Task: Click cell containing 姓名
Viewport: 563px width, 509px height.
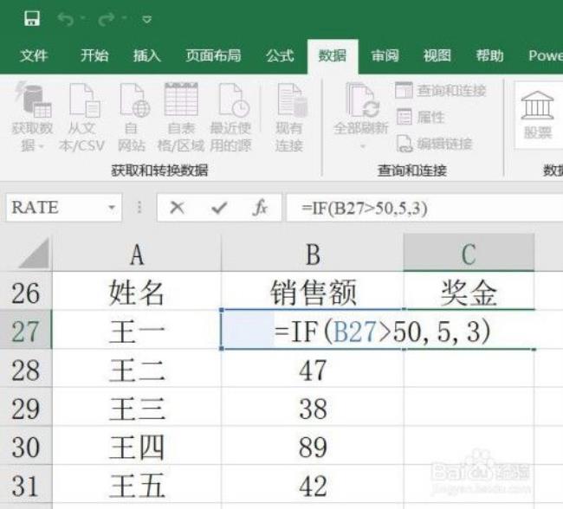Action: [x=137, y=293]
